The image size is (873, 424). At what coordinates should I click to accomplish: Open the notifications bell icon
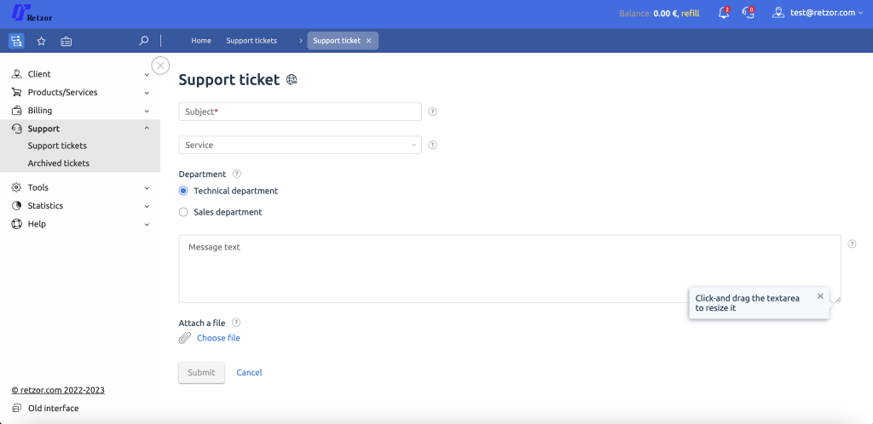pos(723,13)
